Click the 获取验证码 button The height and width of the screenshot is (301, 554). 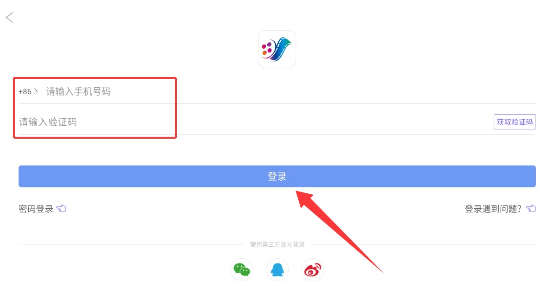point(515,122)
